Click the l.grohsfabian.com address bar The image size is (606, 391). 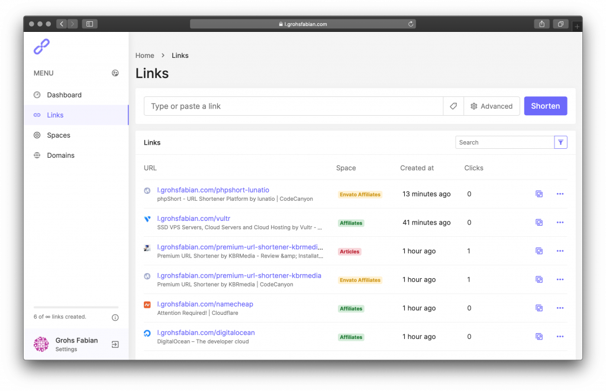303,24
